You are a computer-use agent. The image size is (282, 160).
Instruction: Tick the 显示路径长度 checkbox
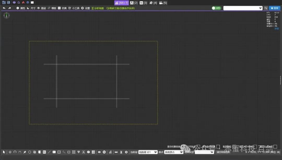pyautogui.click(x=218, y=147)
